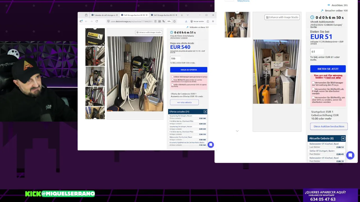Select the boxes-and-orange-suitcase thumbnail in right window
The image size is (360, 202).
point(237,25)
